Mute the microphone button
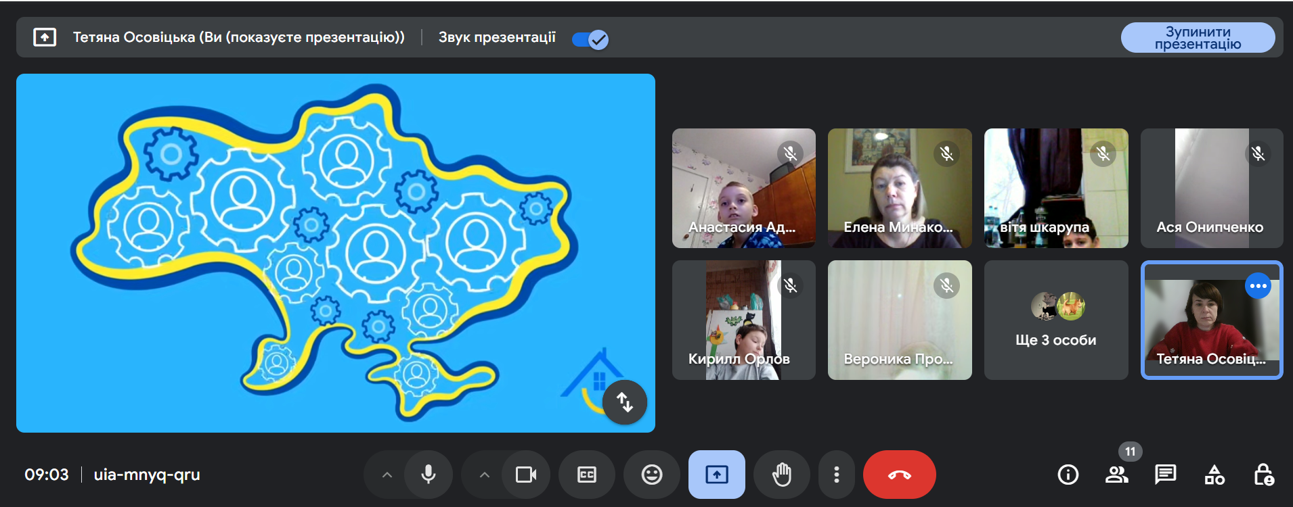Screen dimensions: 1293x507 429,475
